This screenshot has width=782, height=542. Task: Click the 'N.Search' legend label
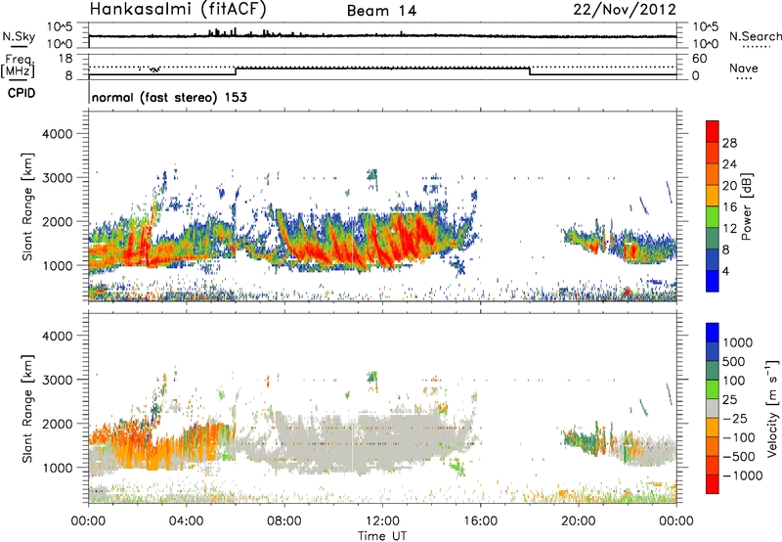(755, 36)
